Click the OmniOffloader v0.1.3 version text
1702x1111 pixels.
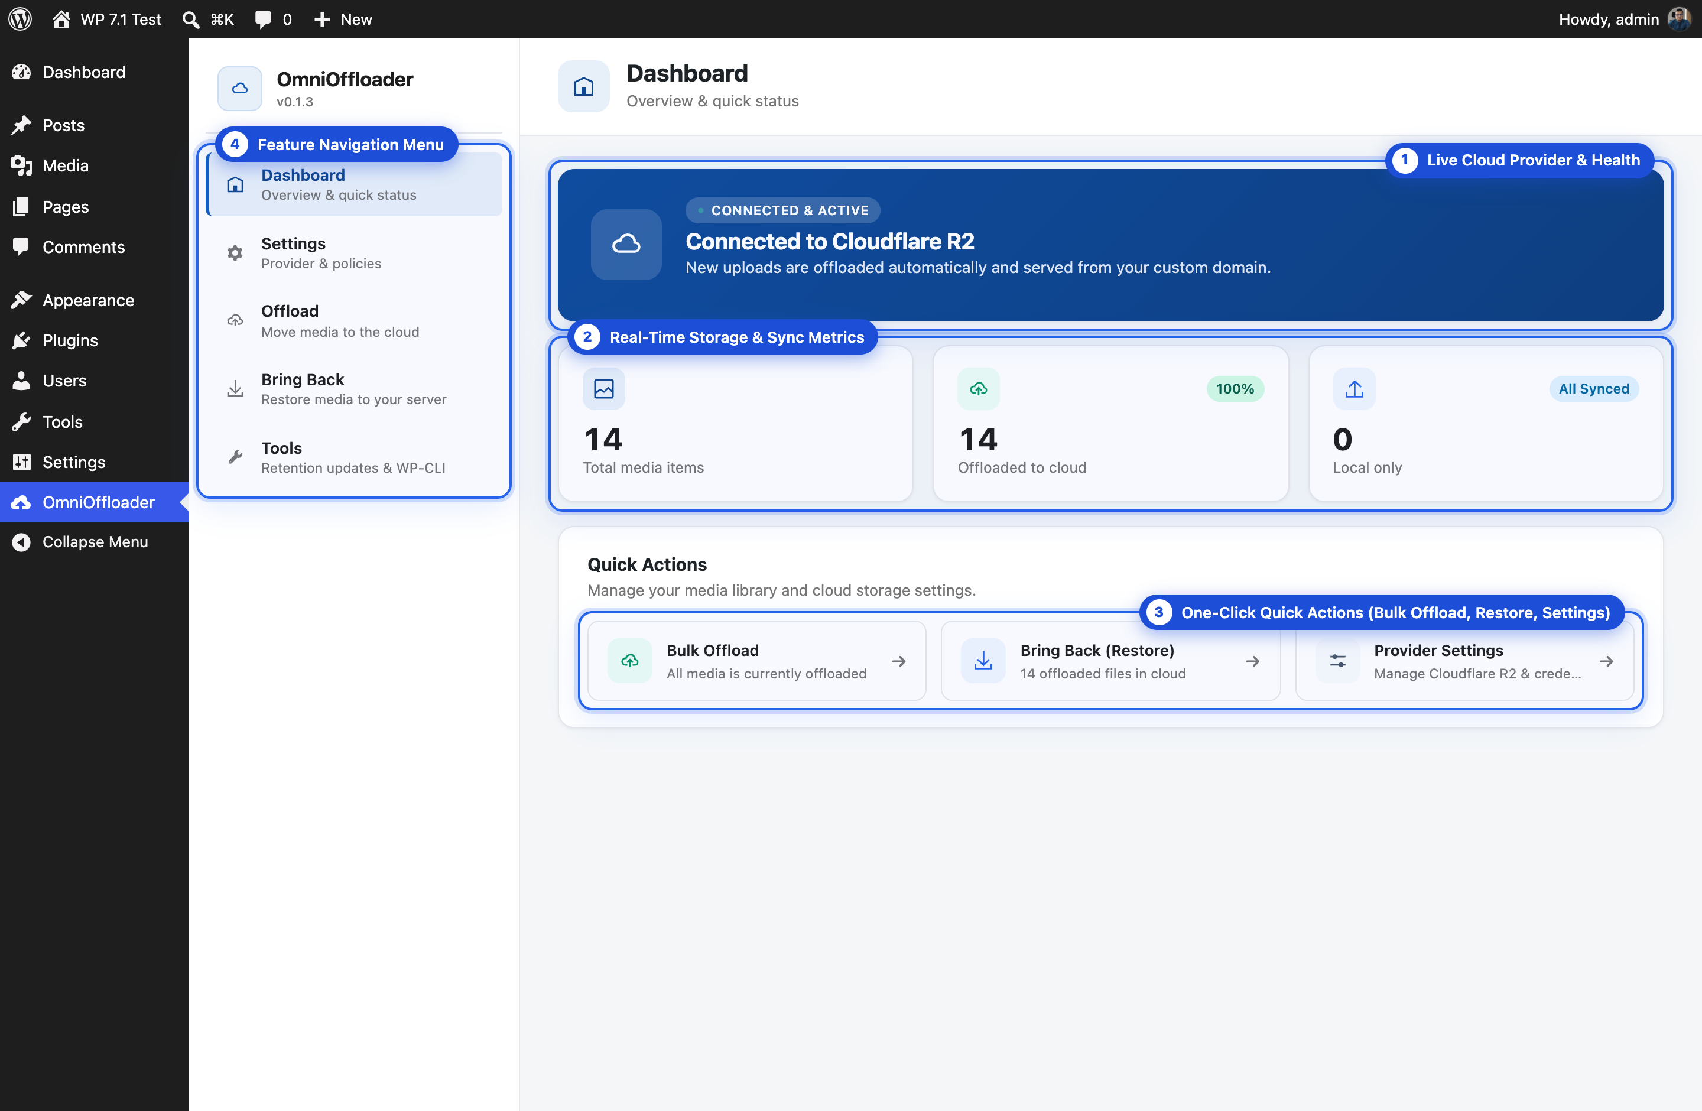point(295,102)
